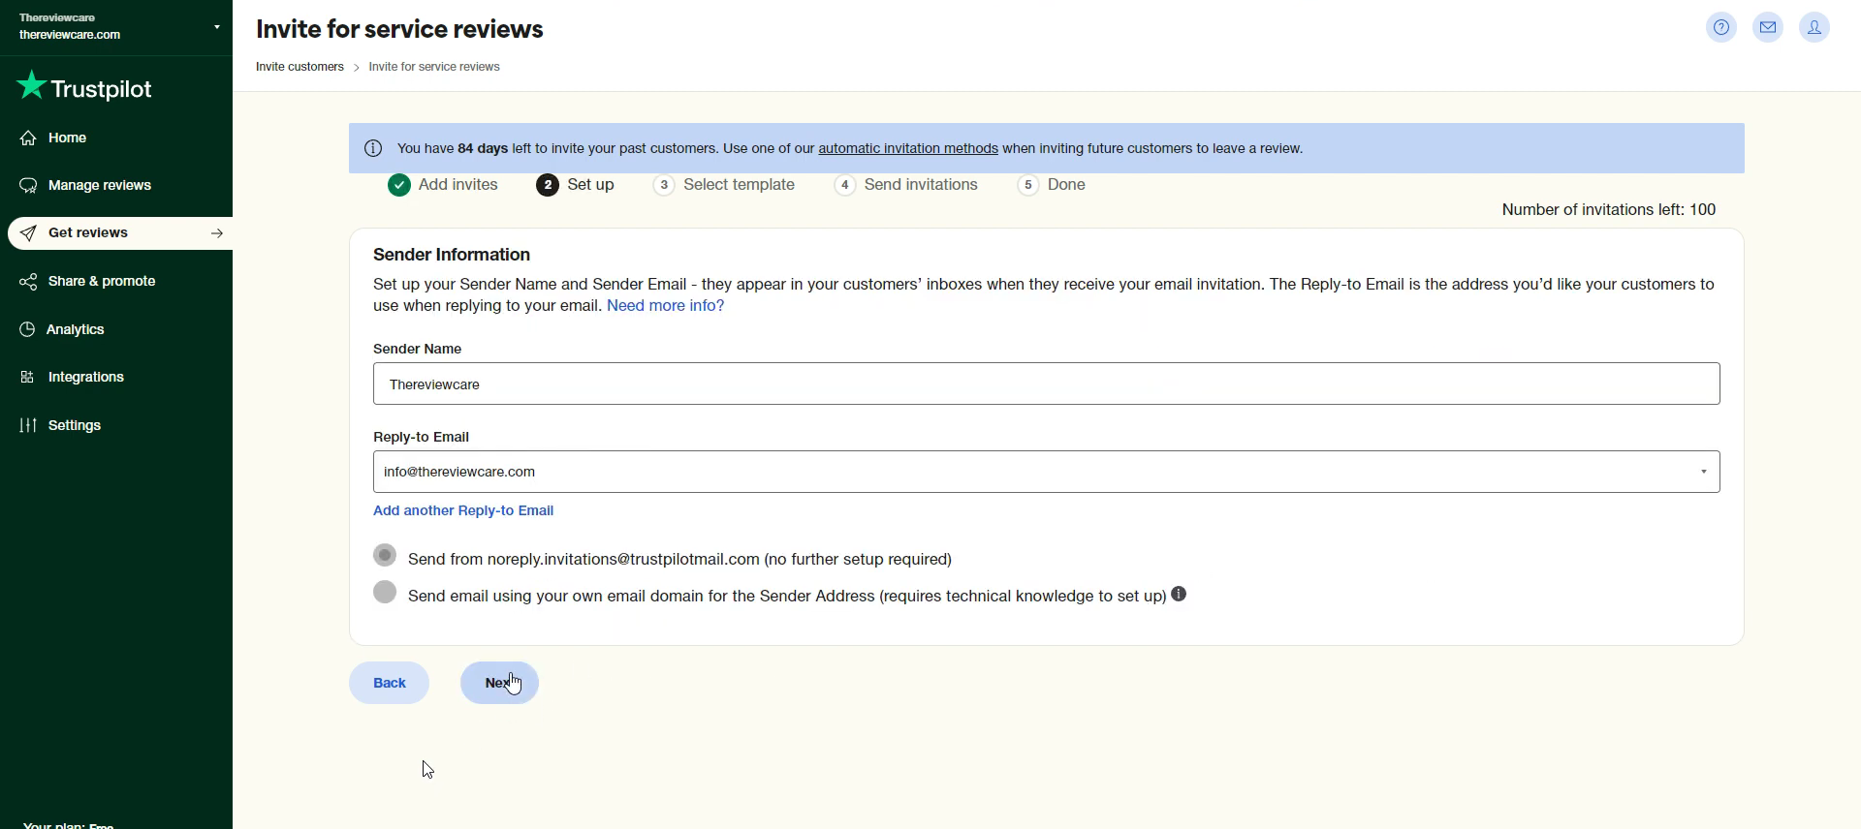This screenshot has height=829, width=1861.
Task: Click the Next button
Action: pos(499,684)
